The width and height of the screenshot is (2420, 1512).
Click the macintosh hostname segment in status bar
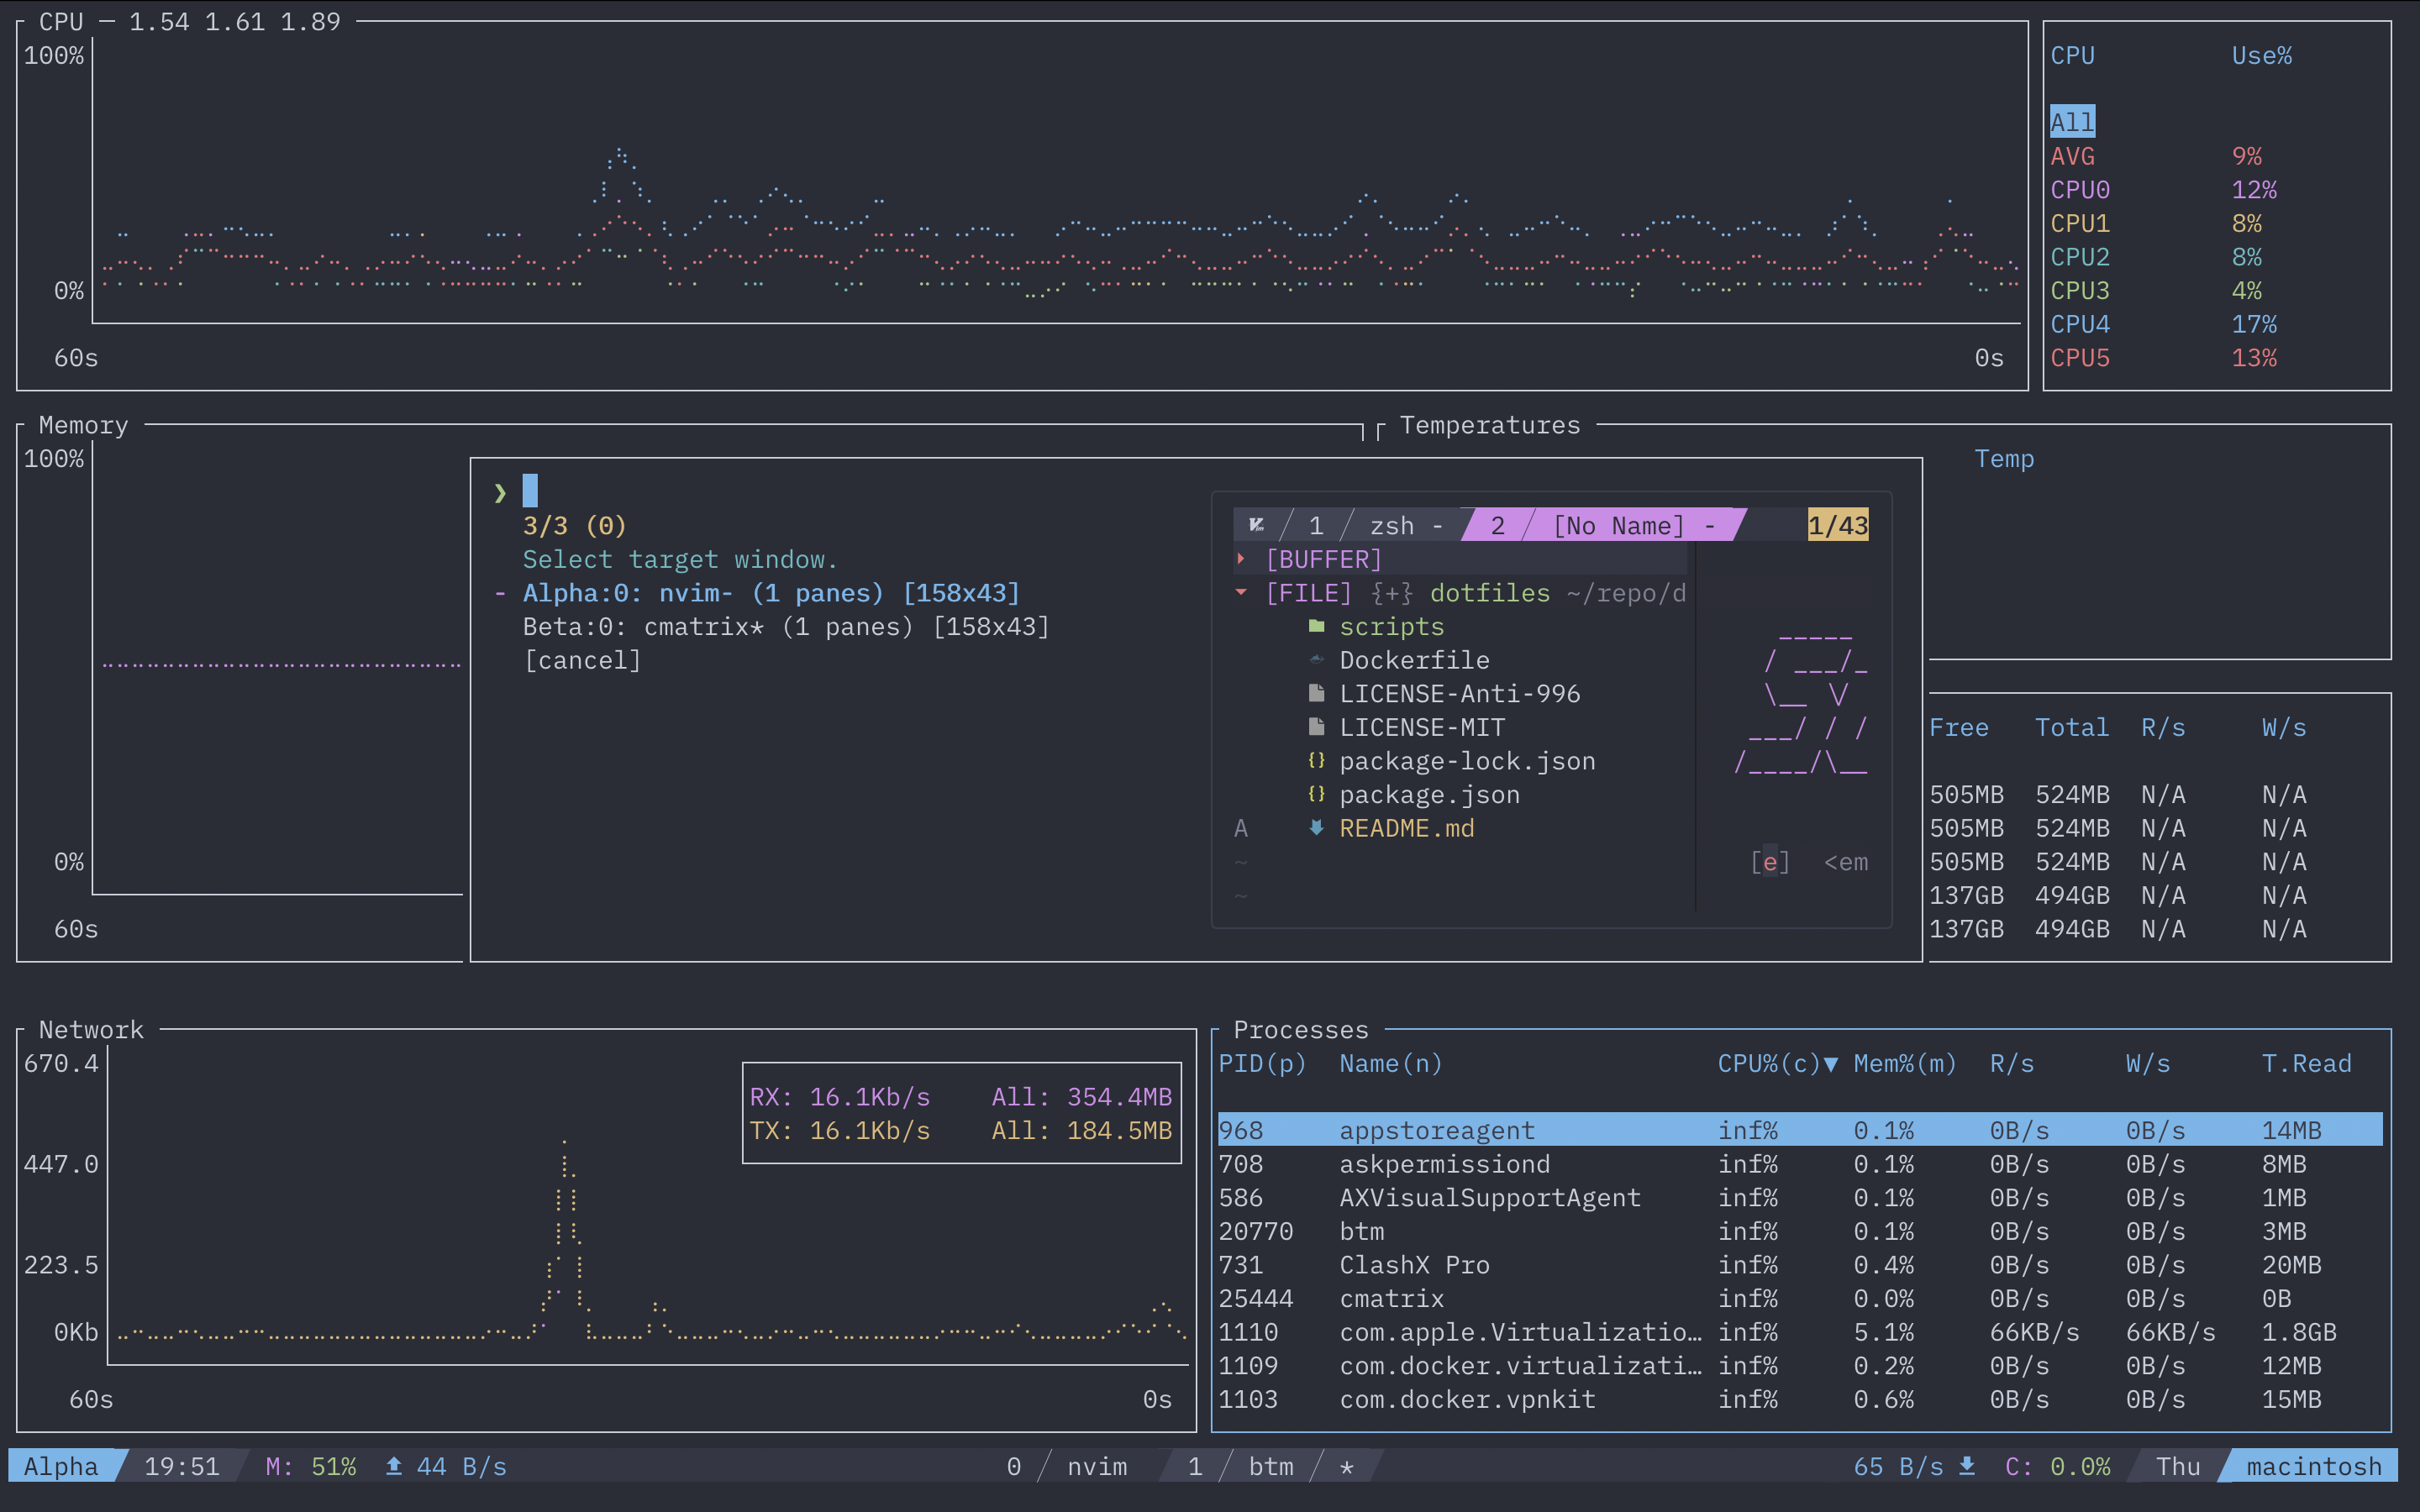click(2313, 1466)
